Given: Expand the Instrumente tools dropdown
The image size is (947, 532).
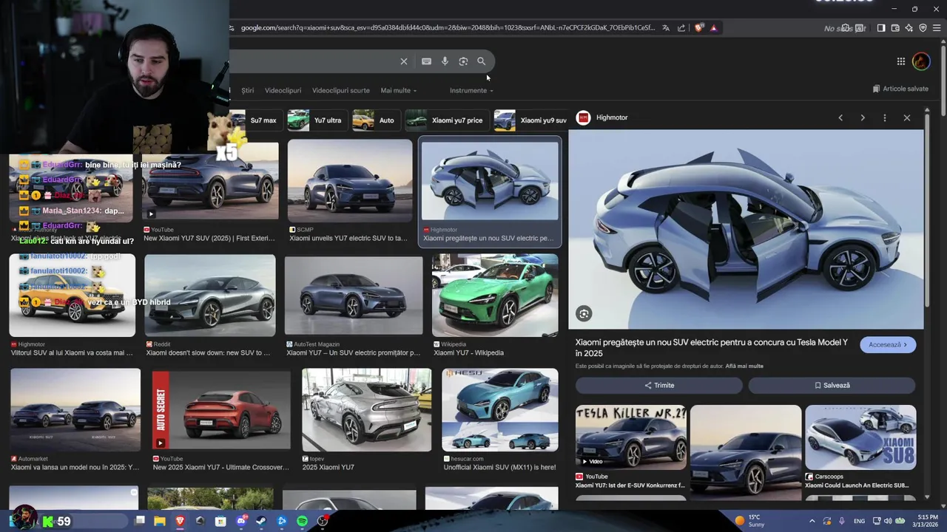Looking at the screenshot, I should [471, 90].
